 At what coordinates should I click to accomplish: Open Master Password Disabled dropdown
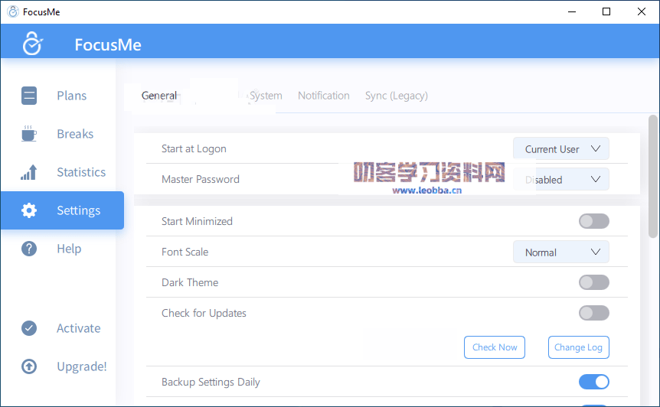[560, 180]
